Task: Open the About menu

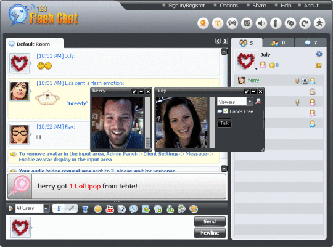Action: [x=311, y=6]
